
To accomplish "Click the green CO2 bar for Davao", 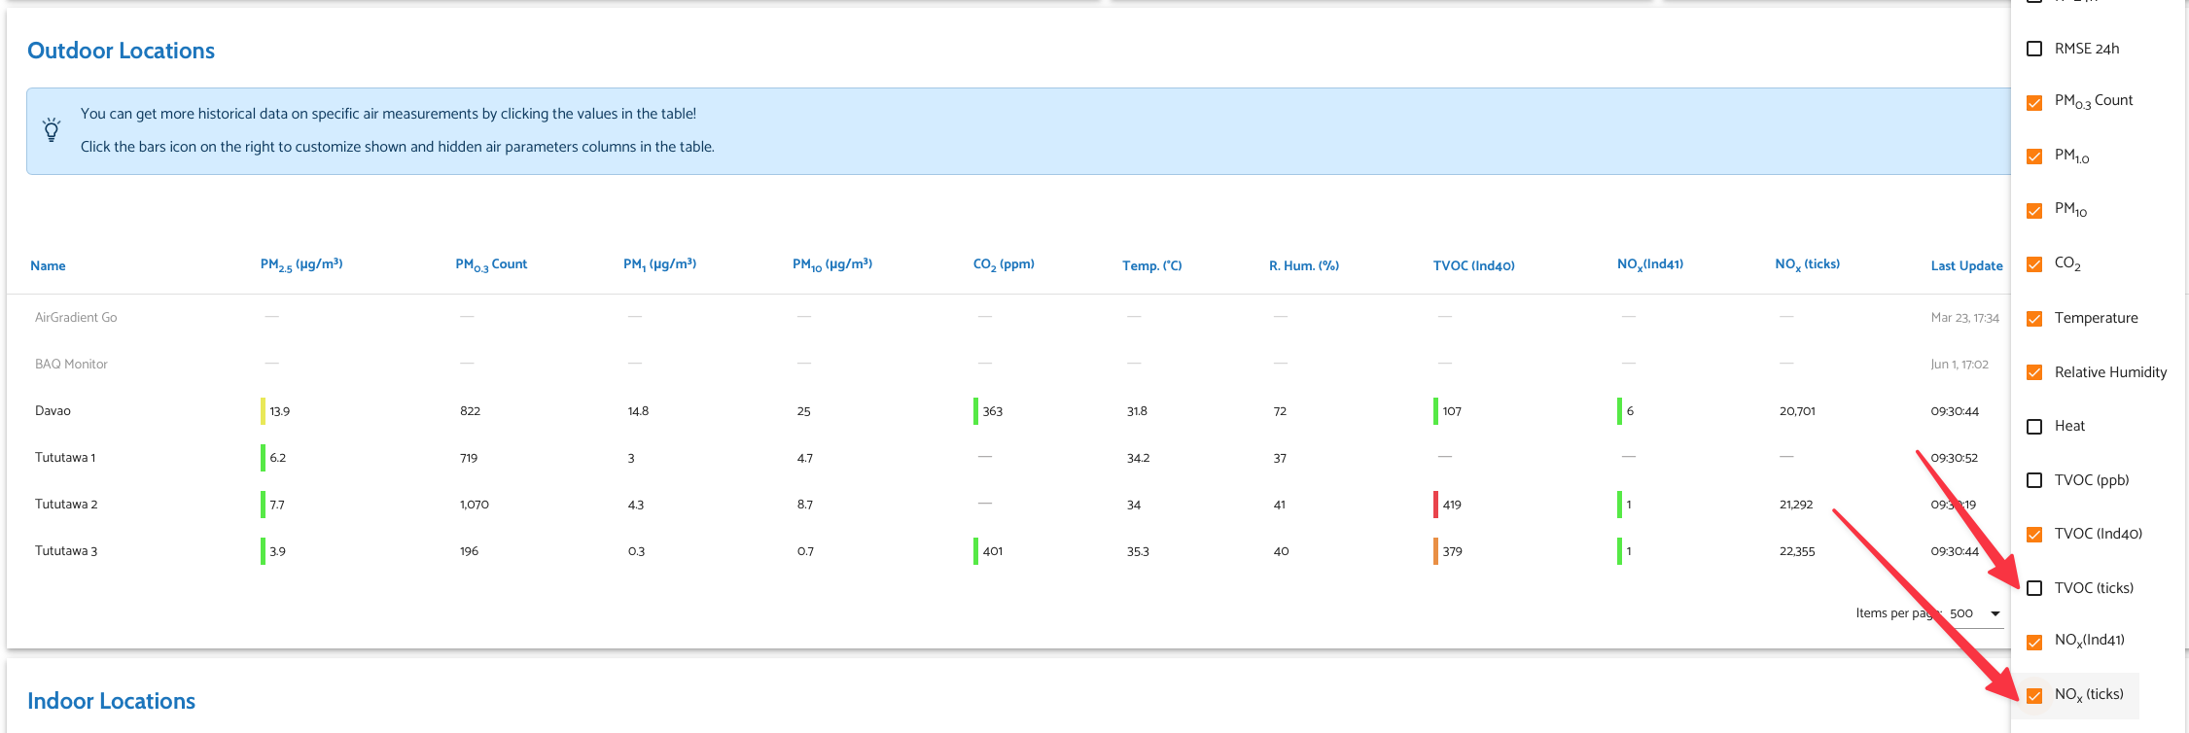I will (x=975, y=411).
